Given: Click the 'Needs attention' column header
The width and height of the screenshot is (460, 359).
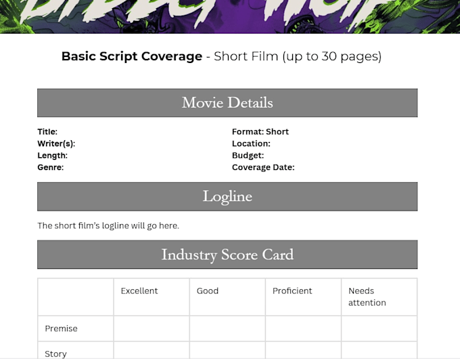Looking at the screenshot, I should point(367,297).
